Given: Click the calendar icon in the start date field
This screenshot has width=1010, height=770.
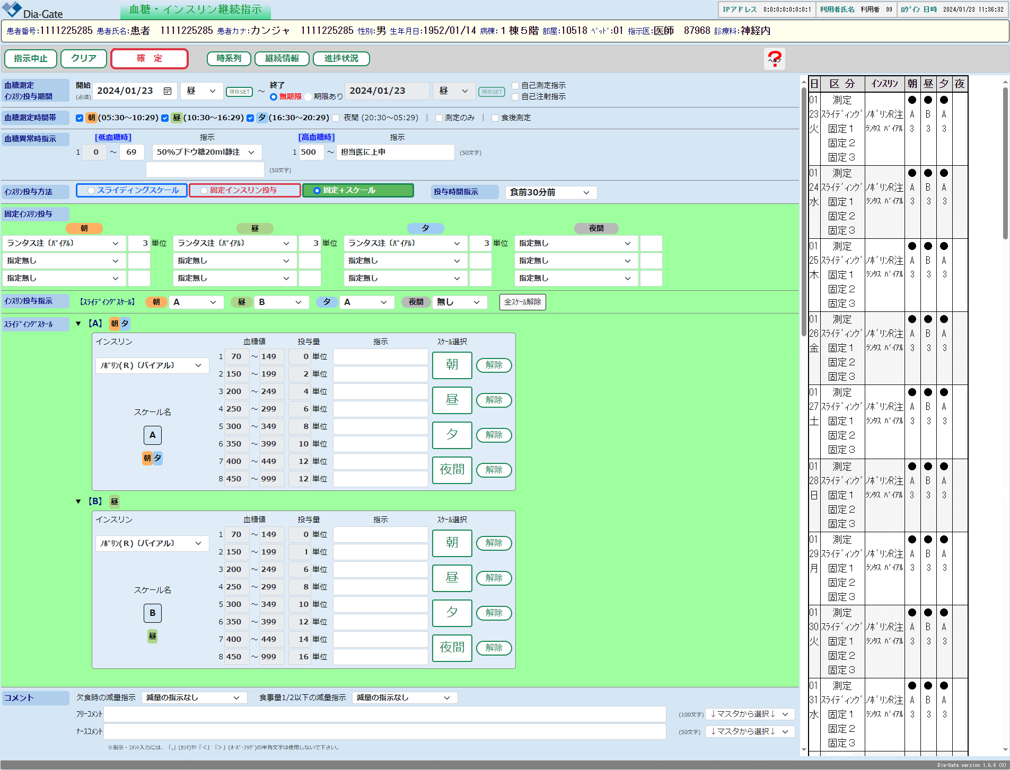Looking at the screenshot, I should coord(168,91).
